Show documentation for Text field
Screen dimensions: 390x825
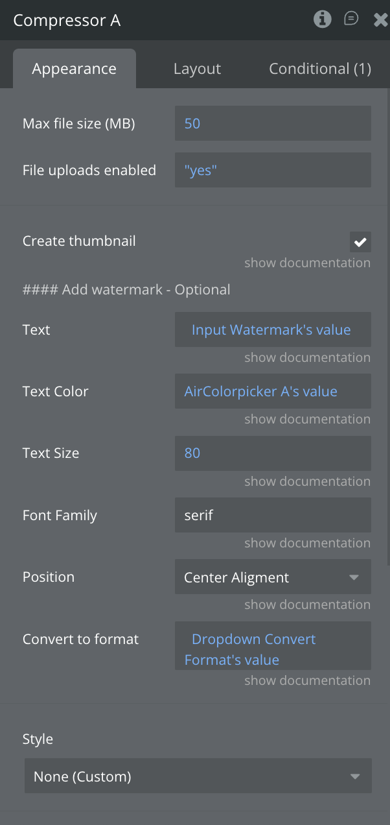pyautogui.click(x=307, y=357)
